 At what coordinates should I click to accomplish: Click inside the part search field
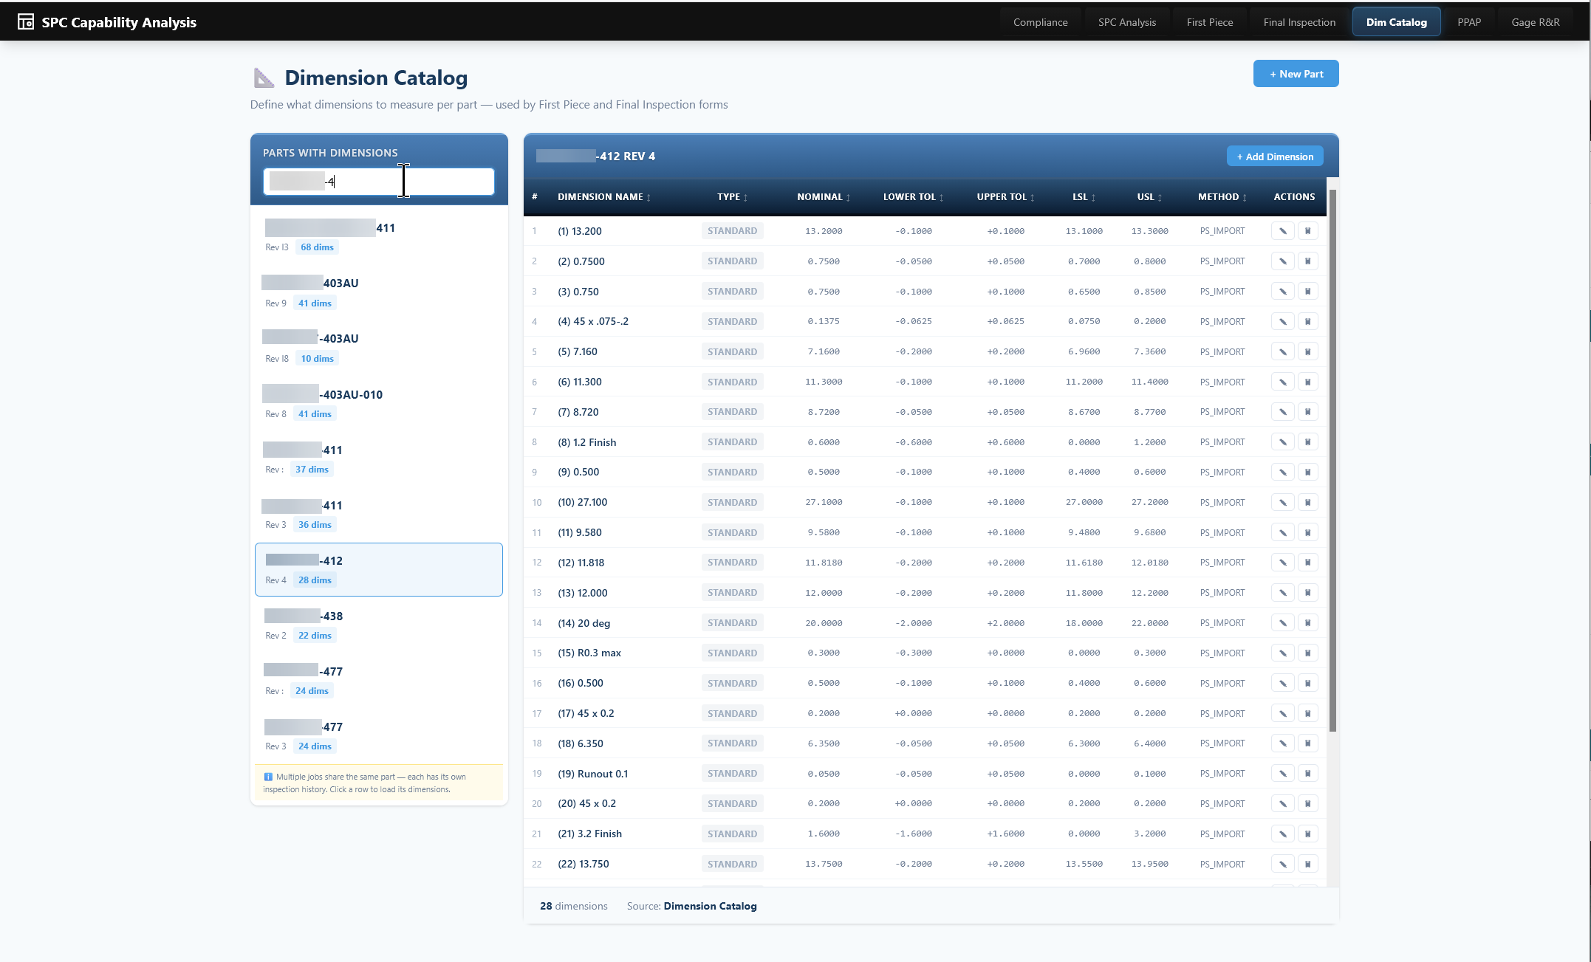coord(378,181)
